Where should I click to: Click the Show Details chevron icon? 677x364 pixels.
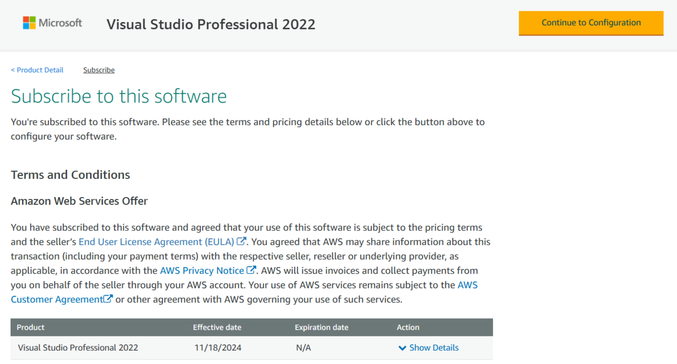coord(402,348)
